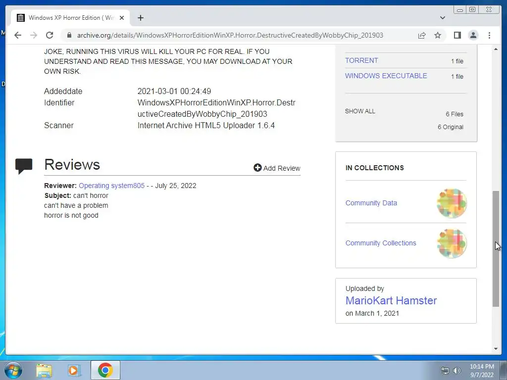Open the Windows Start menu orb
The image size is (507, 380).
pyautogui.click(x=13, y=370)
